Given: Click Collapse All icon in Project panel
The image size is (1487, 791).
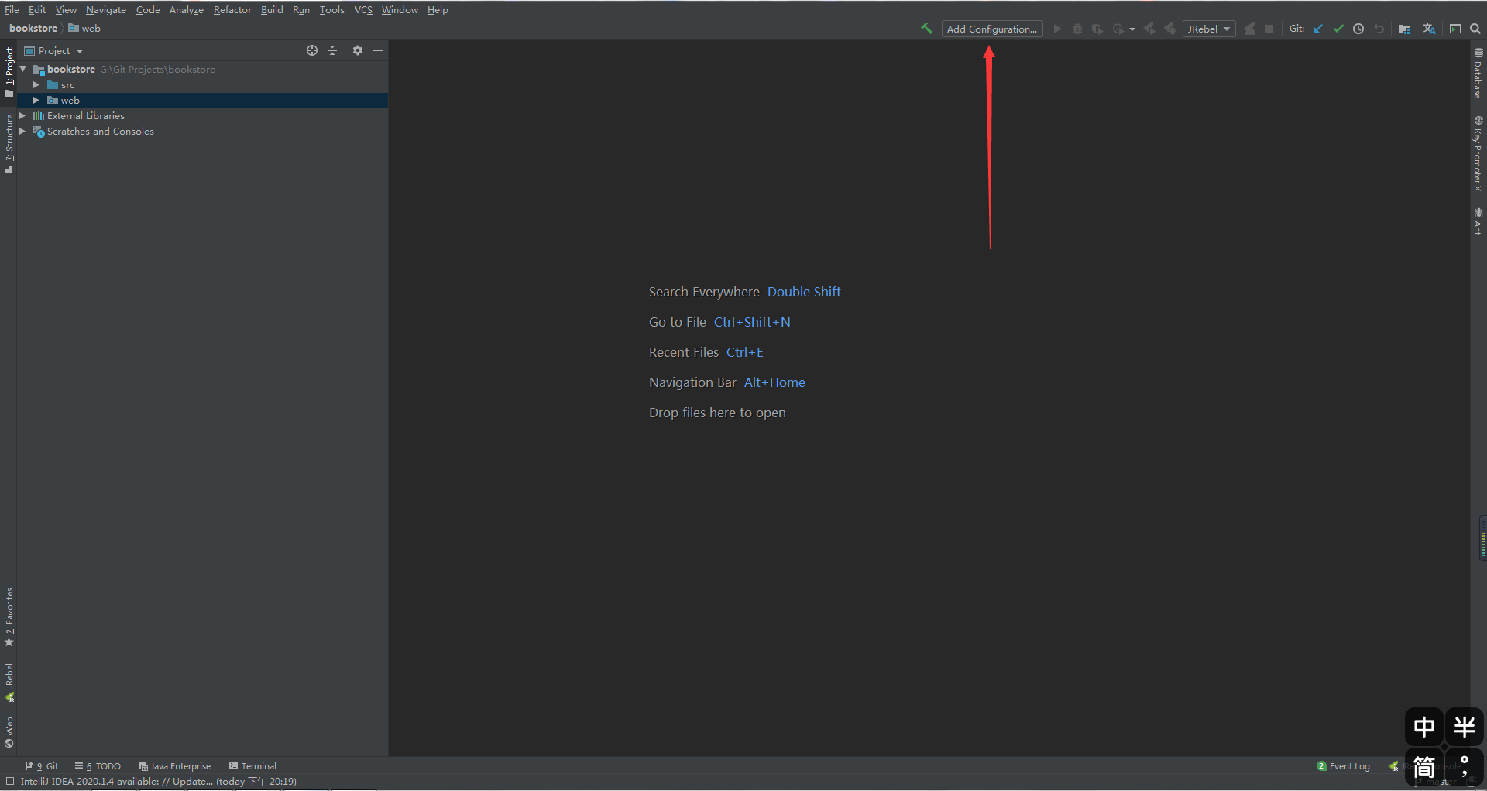Looking at the screenshot, I should point(332,50).
